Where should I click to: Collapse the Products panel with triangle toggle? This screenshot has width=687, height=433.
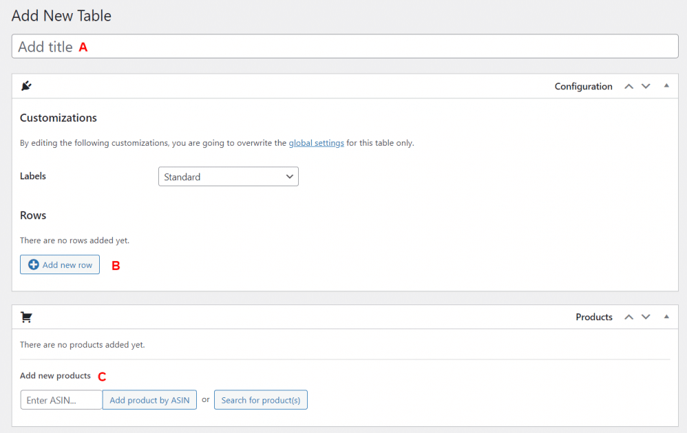[x=666, y=317]
